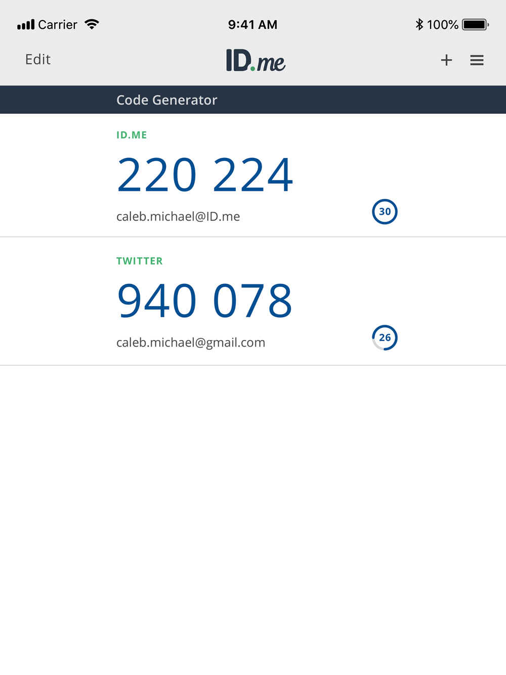The image size is (506, 675).
Task: Tap caleb.michael@ID.me account email
Action: [178, 217]
